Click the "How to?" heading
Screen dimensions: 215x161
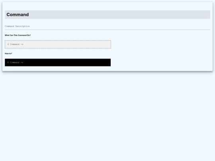8,54
